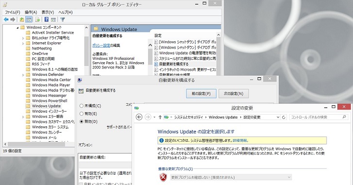Click the folder icon beside Windows Messenger

click(28, 96)
